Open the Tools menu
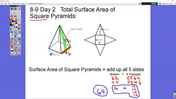 pos(14,4)
